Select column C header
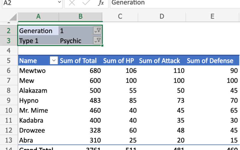This screenshot has width=240, height=150. [x=120, y=16]
